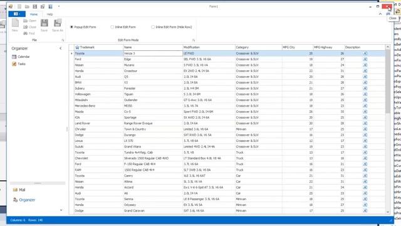The height and width of the screenshot is (226, 401).
Task: Open Edit Form Mode group dialog launcher
Action: coord(194,40)
